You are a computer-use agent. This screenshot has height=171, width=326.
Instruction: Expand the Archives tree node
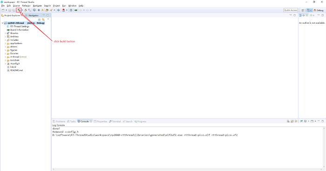click(5, 37)
